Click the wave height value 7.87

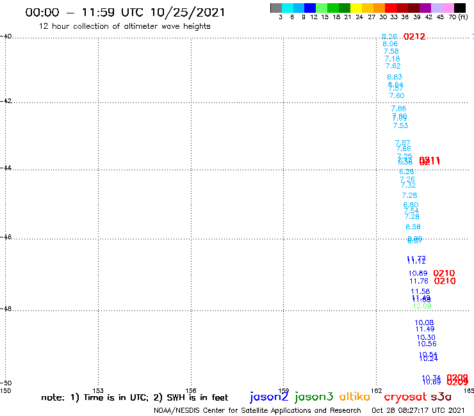(402, 143)
